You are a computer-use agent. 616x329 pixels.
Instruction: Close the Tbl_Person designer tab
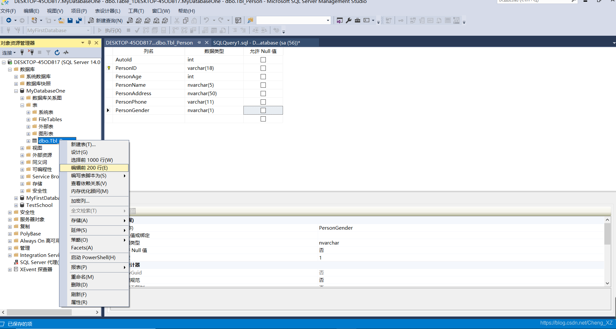click(x=207, y=43)
